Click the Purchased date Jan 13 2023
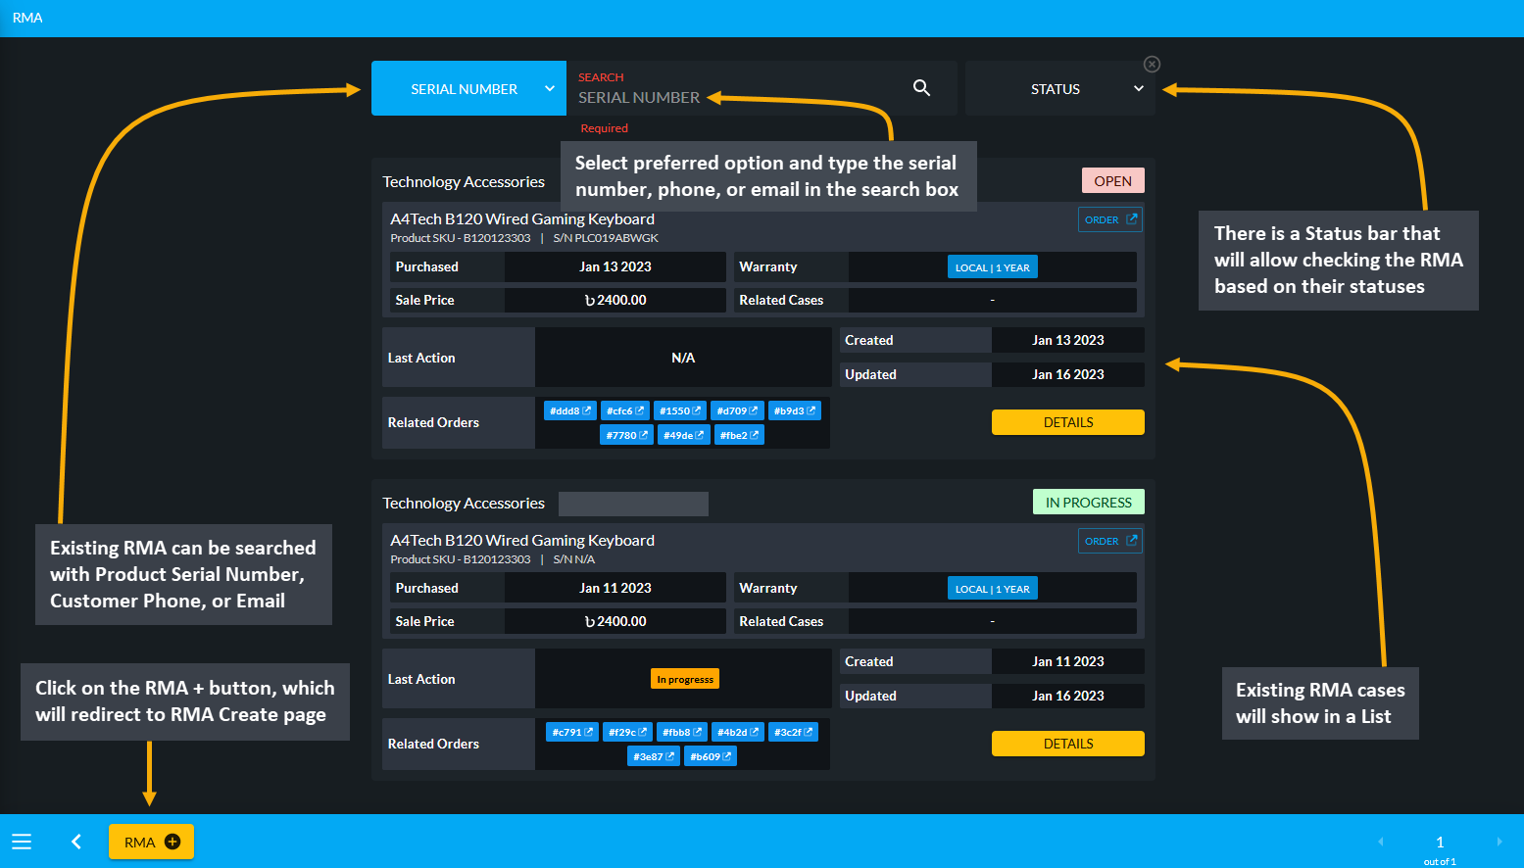 615,266
